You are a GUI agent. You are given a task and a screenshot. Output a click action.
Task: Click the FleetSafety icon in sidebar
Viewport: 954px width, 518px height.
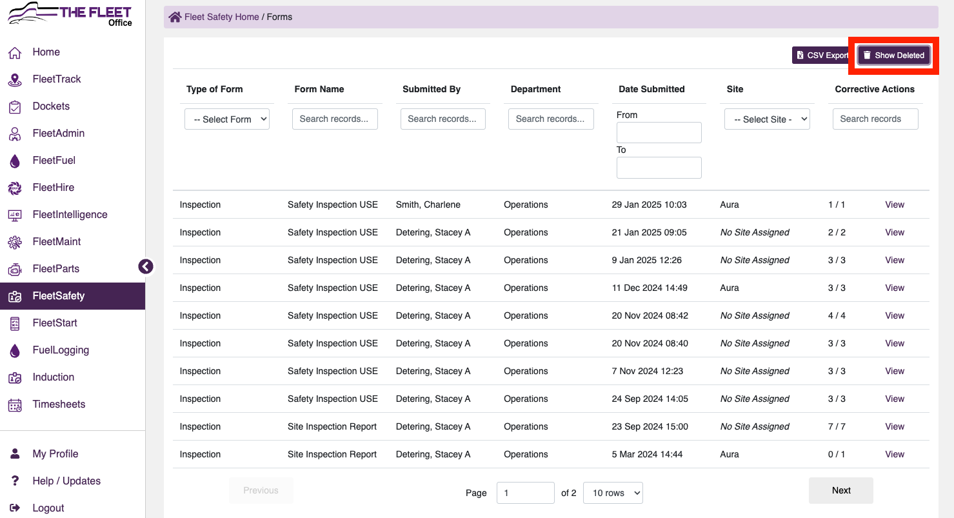click(15, 297)
